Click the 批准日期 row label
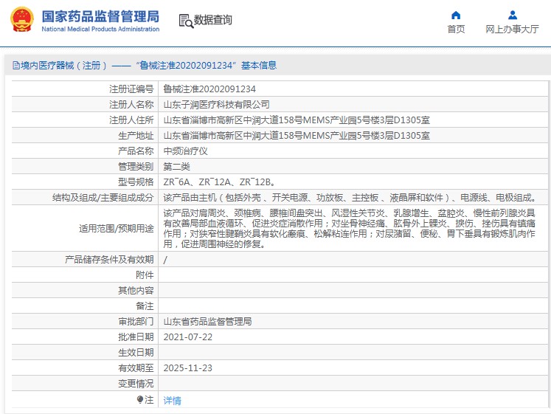Viewport: 551px width, 414px height. [x=136, y=337]
